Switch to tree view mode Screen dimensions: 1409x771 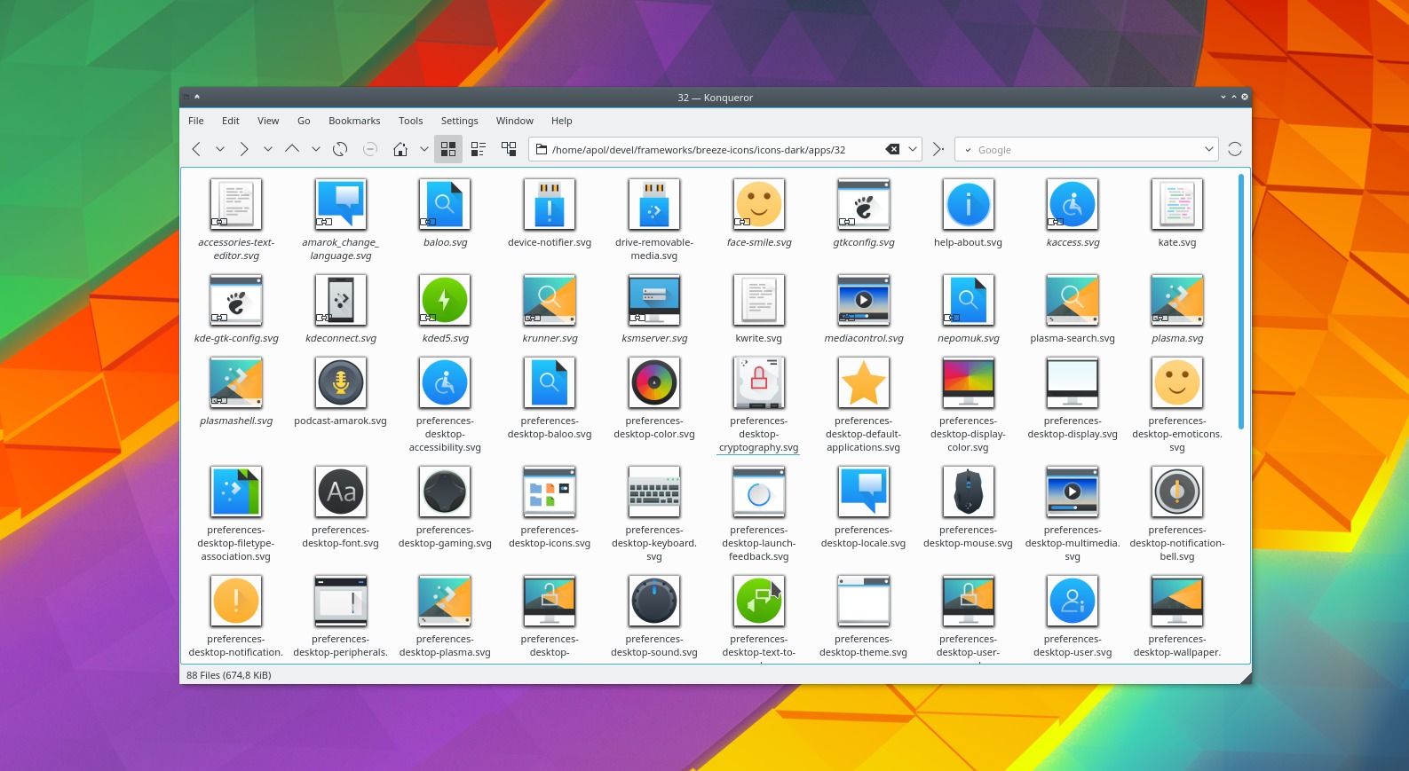509,149
